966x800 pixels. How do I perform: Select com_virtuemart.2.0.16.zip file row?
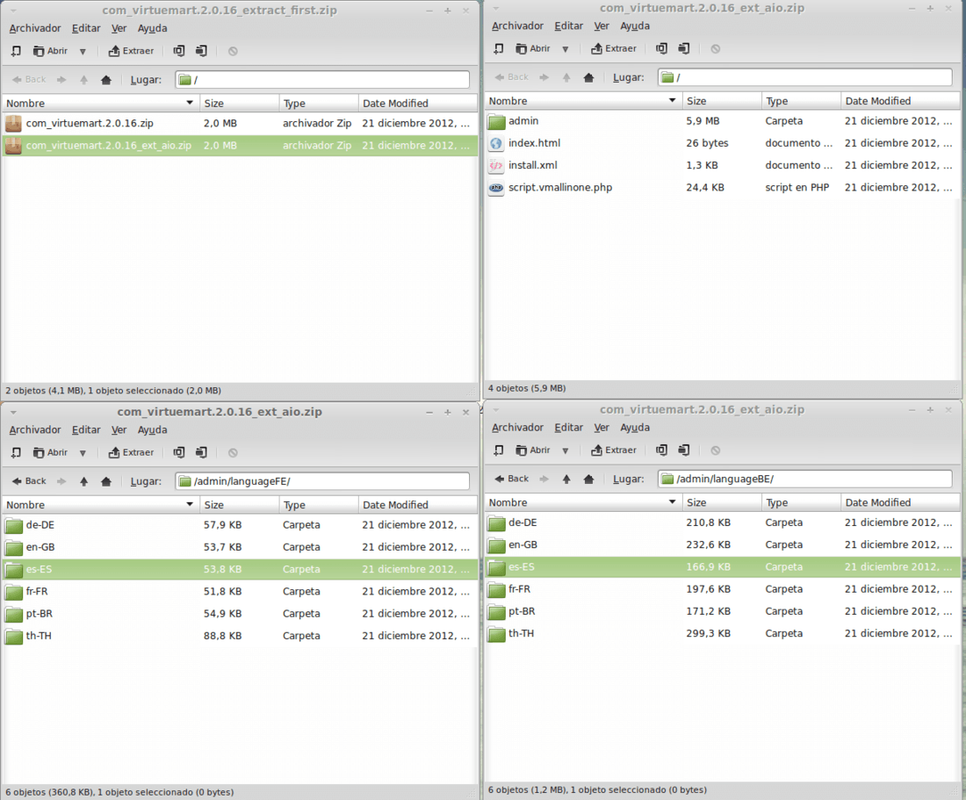coord(241,123)
